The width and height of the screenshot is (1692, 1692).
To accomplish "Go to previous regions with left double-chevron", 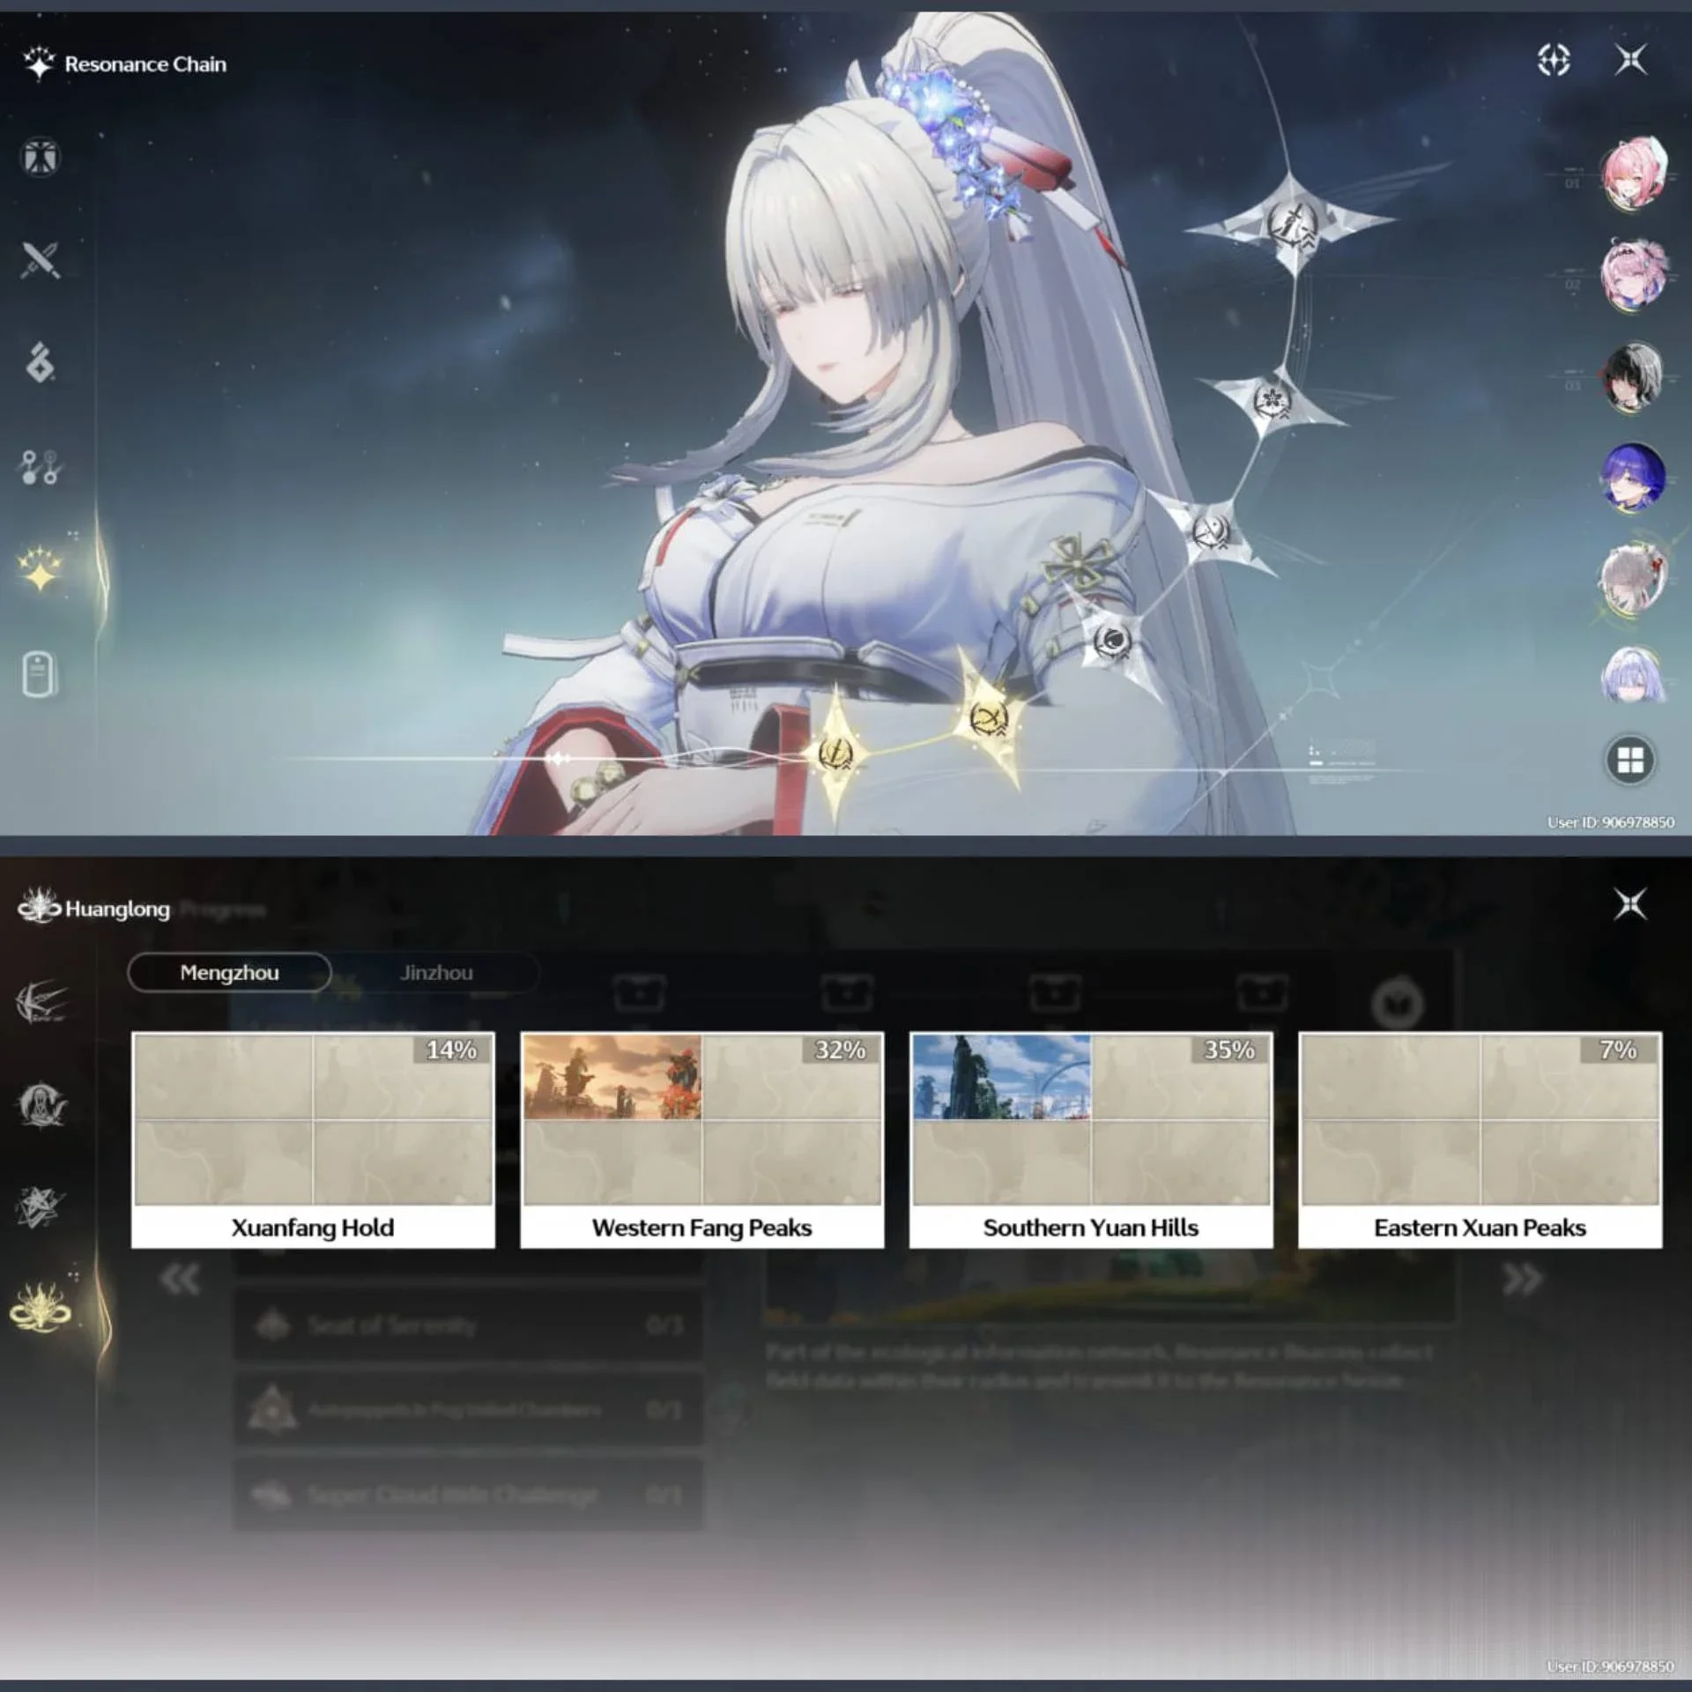I will coord(181,1279).
